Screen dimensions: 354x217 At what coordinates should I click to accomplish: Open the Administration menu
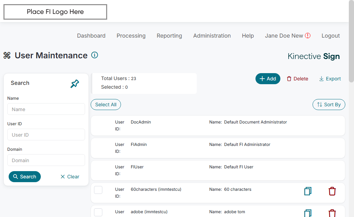click(x=212, y=36)
